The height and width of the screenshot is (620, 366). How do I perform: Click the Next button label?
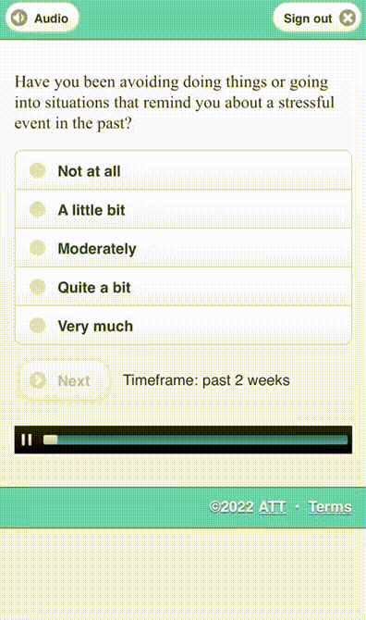tap(74, 380)
